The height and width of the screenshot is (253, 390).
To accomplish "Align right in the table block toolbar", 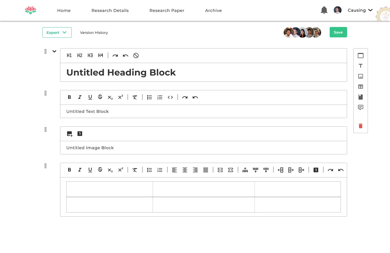I will click(x=195, y=170).
